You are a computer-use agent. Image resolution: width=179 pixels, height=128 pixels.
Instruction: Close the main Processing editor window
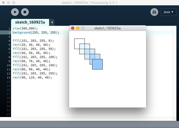click(3, 3)
